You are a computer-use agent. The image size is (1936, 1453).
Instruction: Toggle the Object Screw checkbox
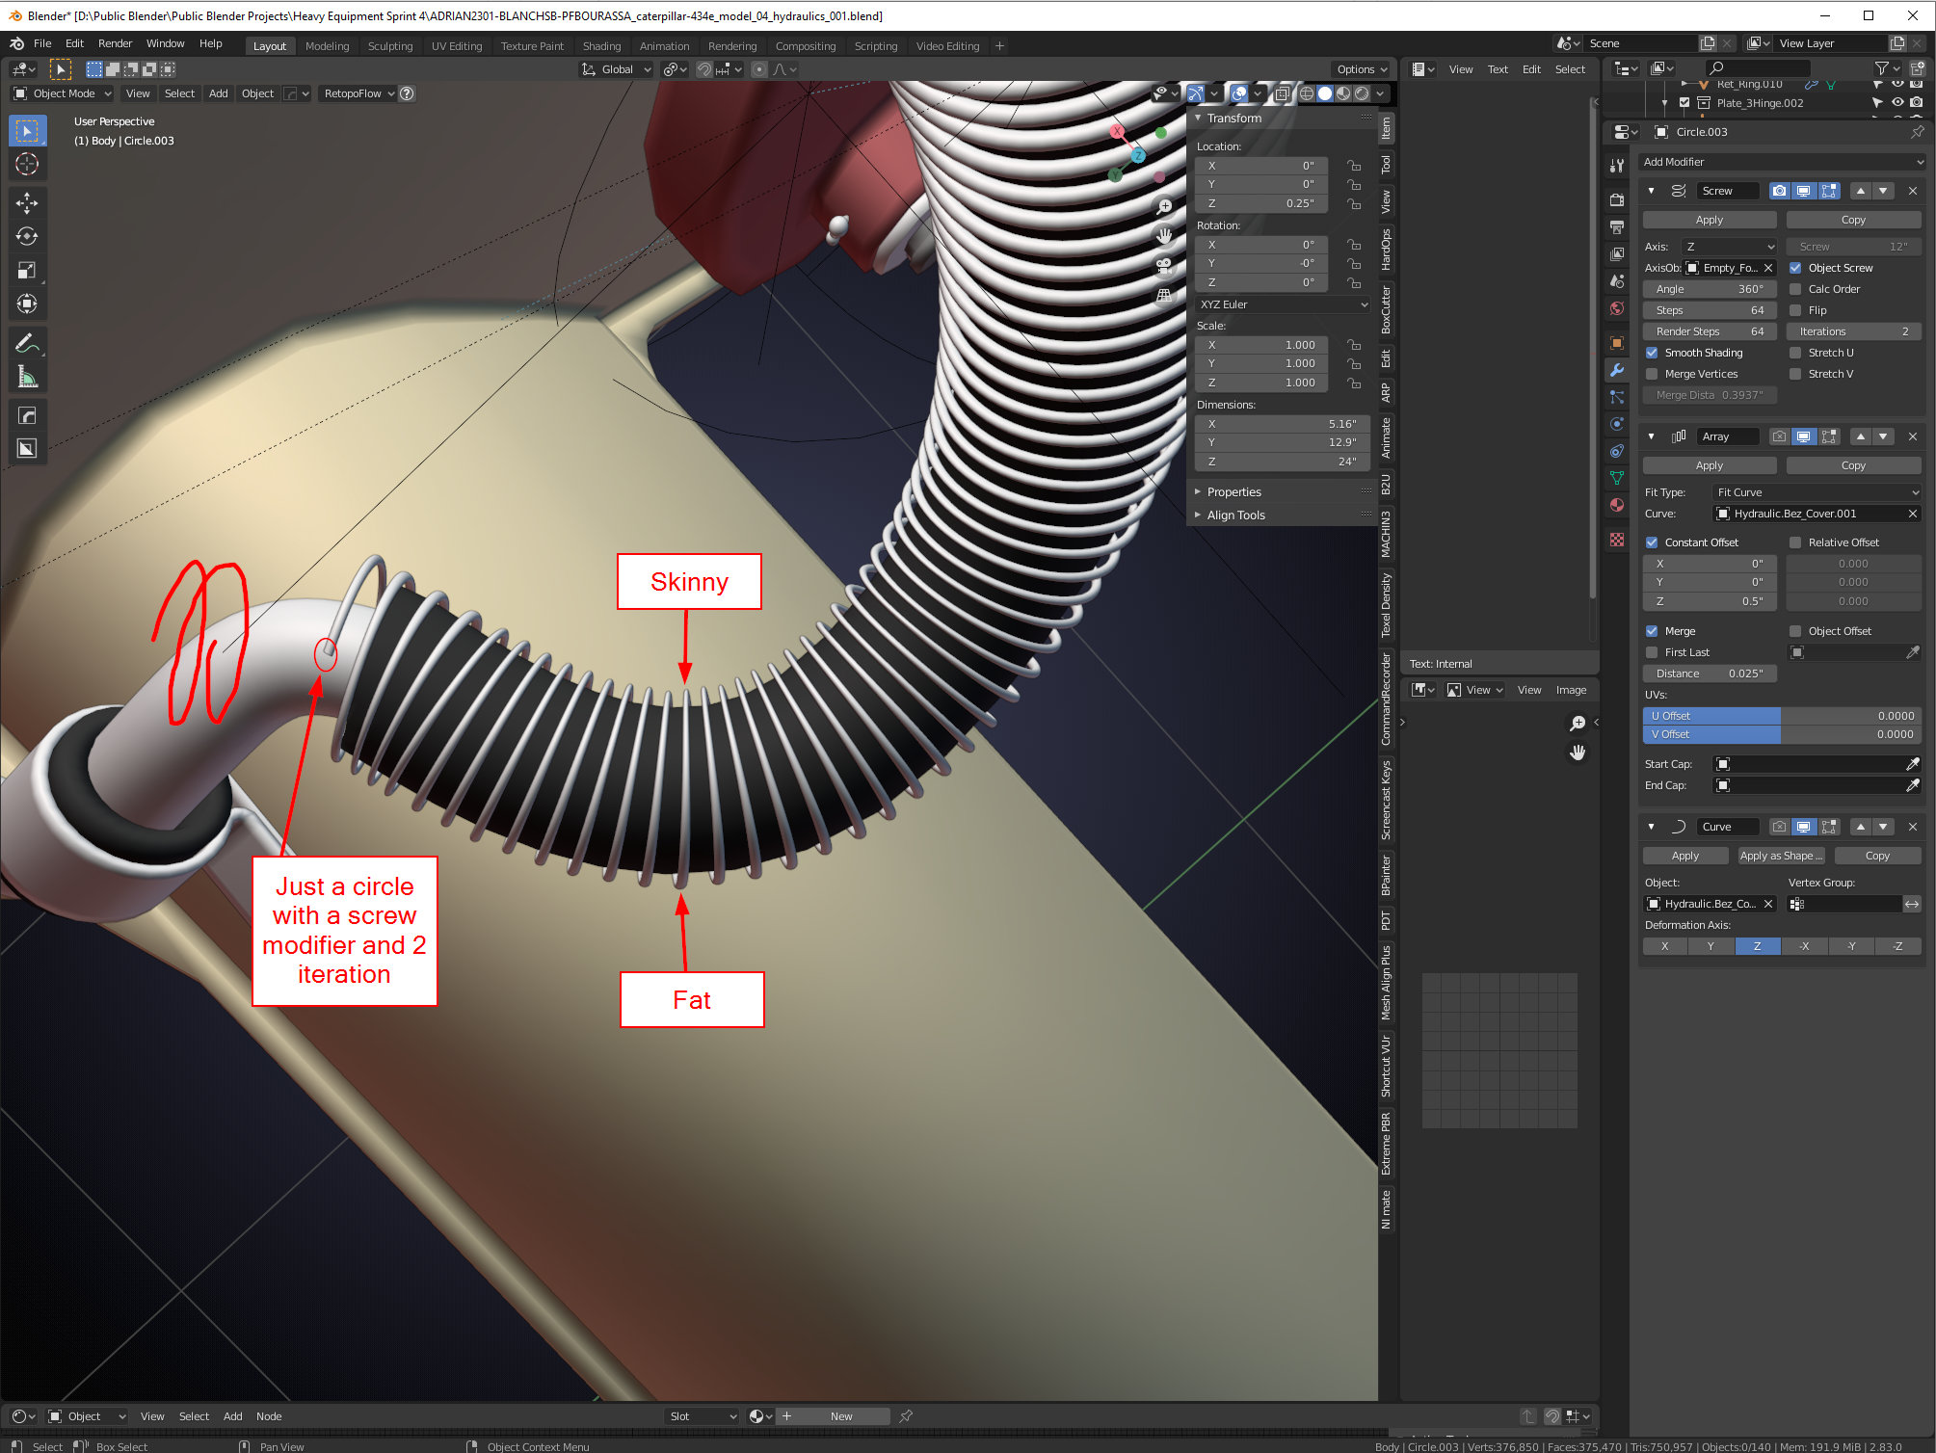coord(1795,268)
